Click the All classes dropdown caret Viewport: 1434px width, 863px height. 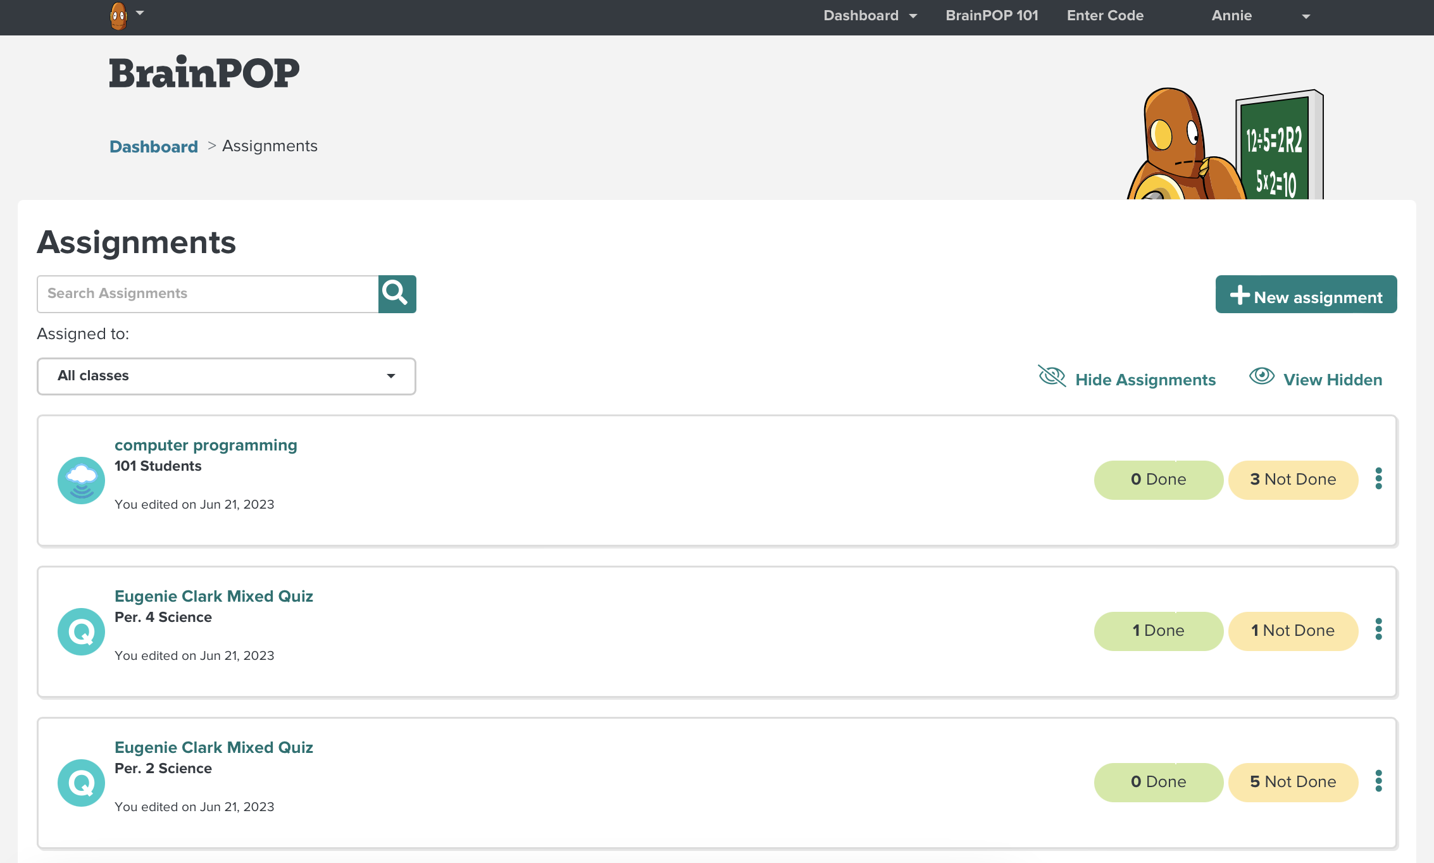coord(391,376)
